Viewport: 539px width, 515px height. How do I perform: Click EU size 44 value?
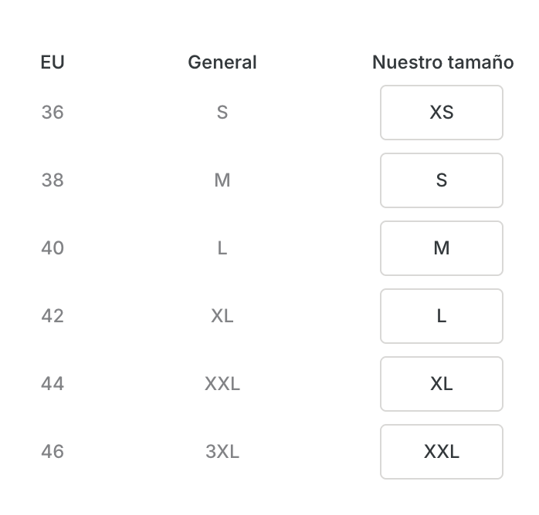click(53, 384)
